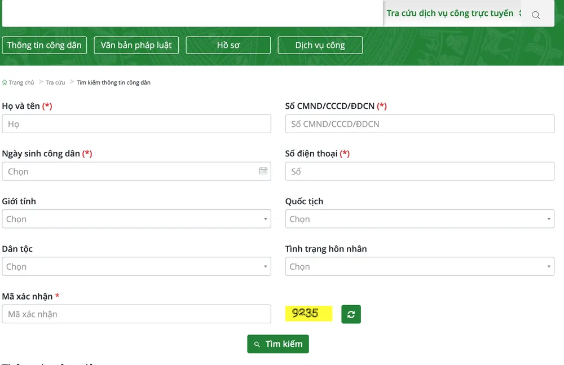Image resolution: width=564 pixels, height=365 pixels.
Task: Open the calendar date picker icon
Action: (263, 171)
